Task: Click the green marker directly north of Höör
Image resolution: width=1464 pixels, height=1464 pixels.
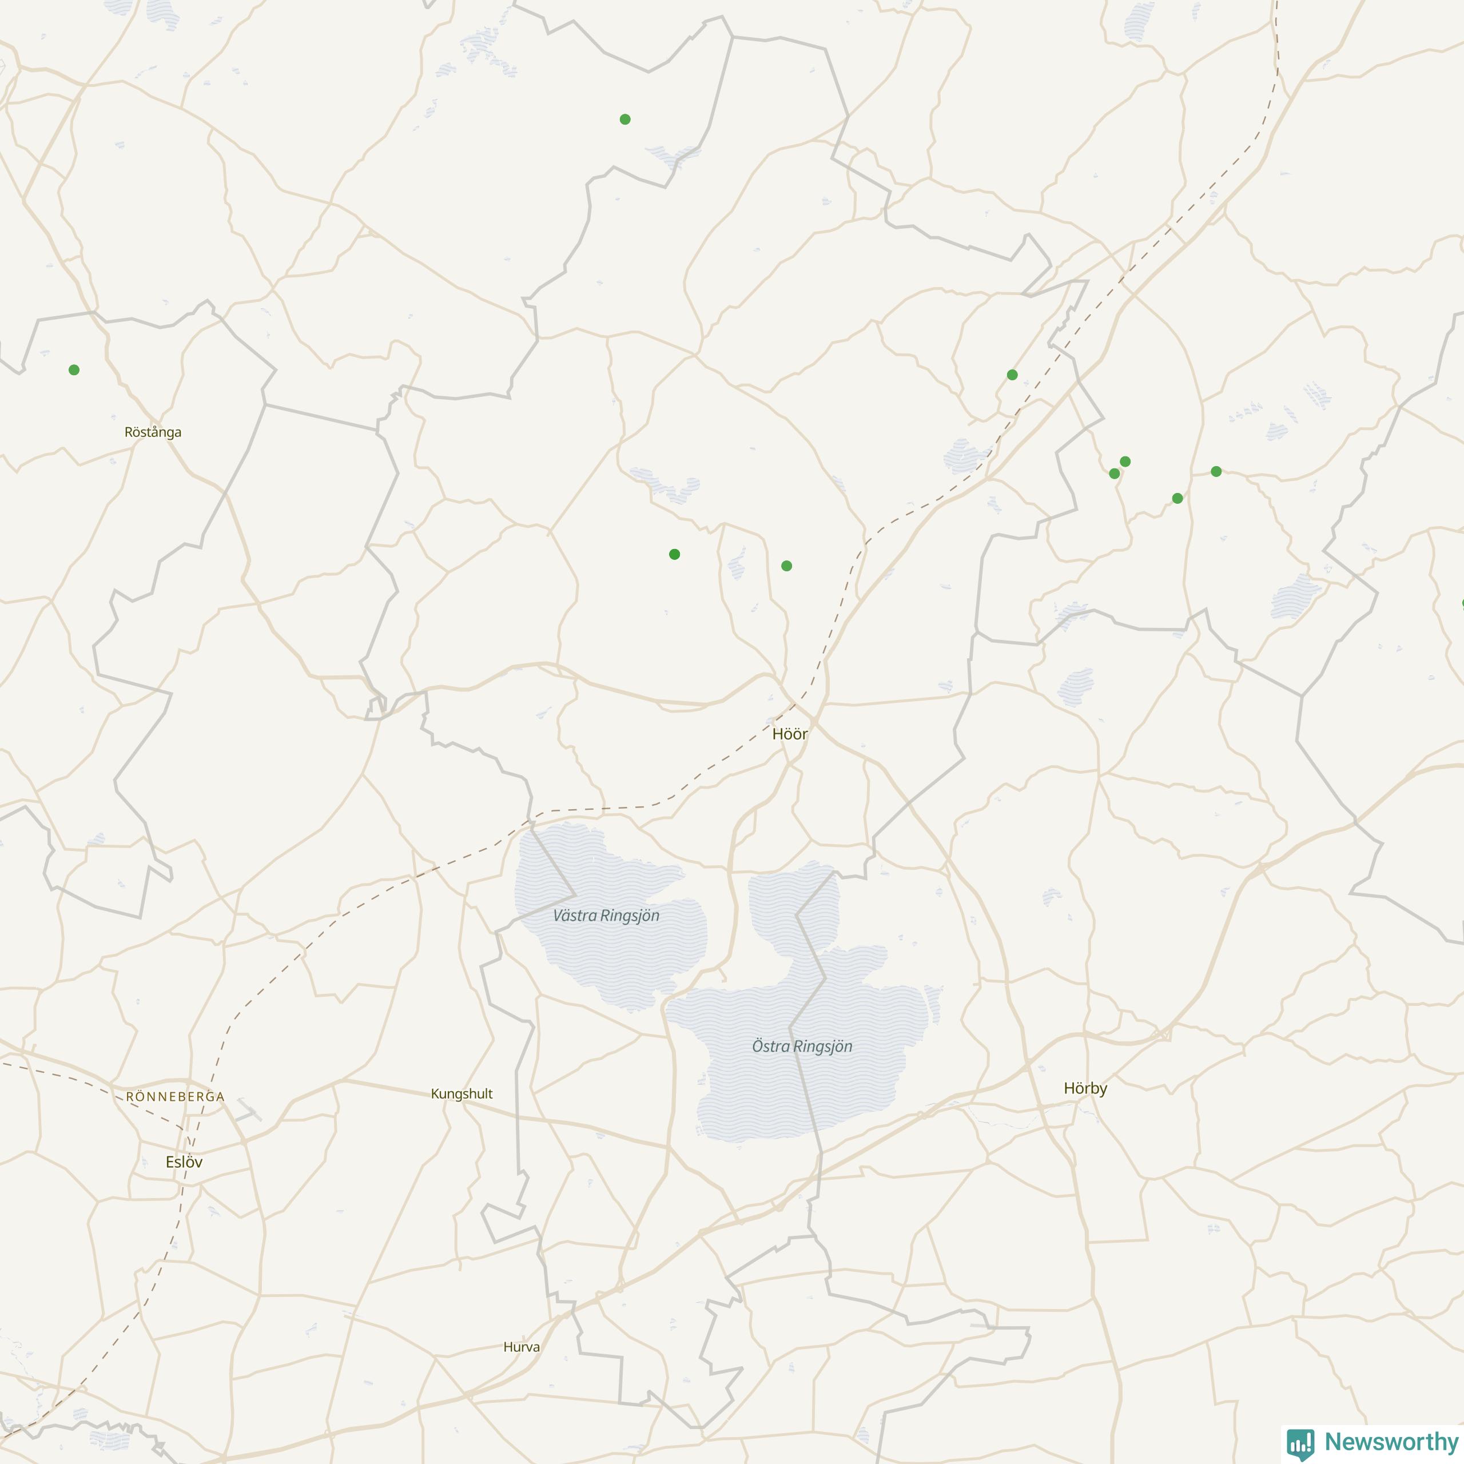Action: (786, 565)
